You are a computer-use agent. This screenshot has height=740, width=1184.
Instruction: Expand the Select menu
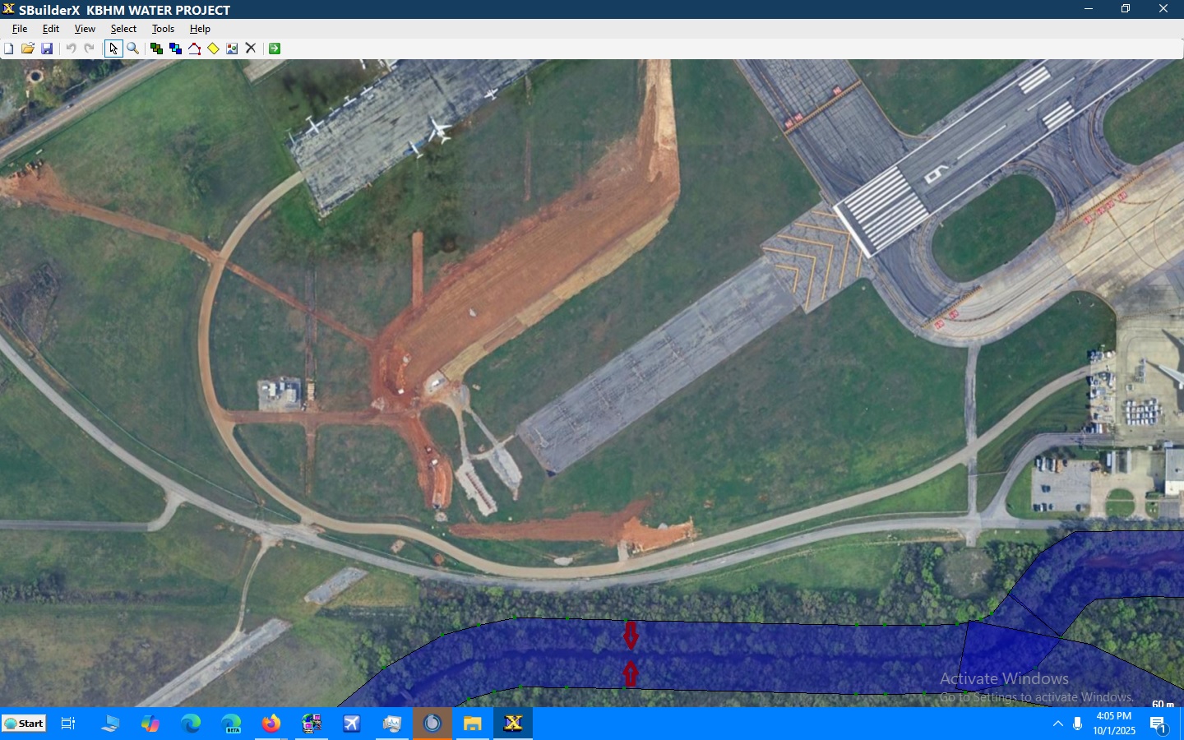point(123,29)
